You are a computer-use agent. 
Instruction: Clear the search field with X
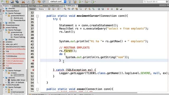tap(167, 2)
